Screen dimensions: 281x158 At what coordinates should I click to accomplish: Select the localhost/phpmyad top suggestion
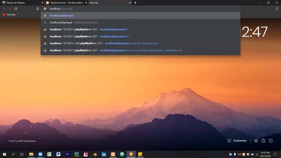tap(140, 15)
